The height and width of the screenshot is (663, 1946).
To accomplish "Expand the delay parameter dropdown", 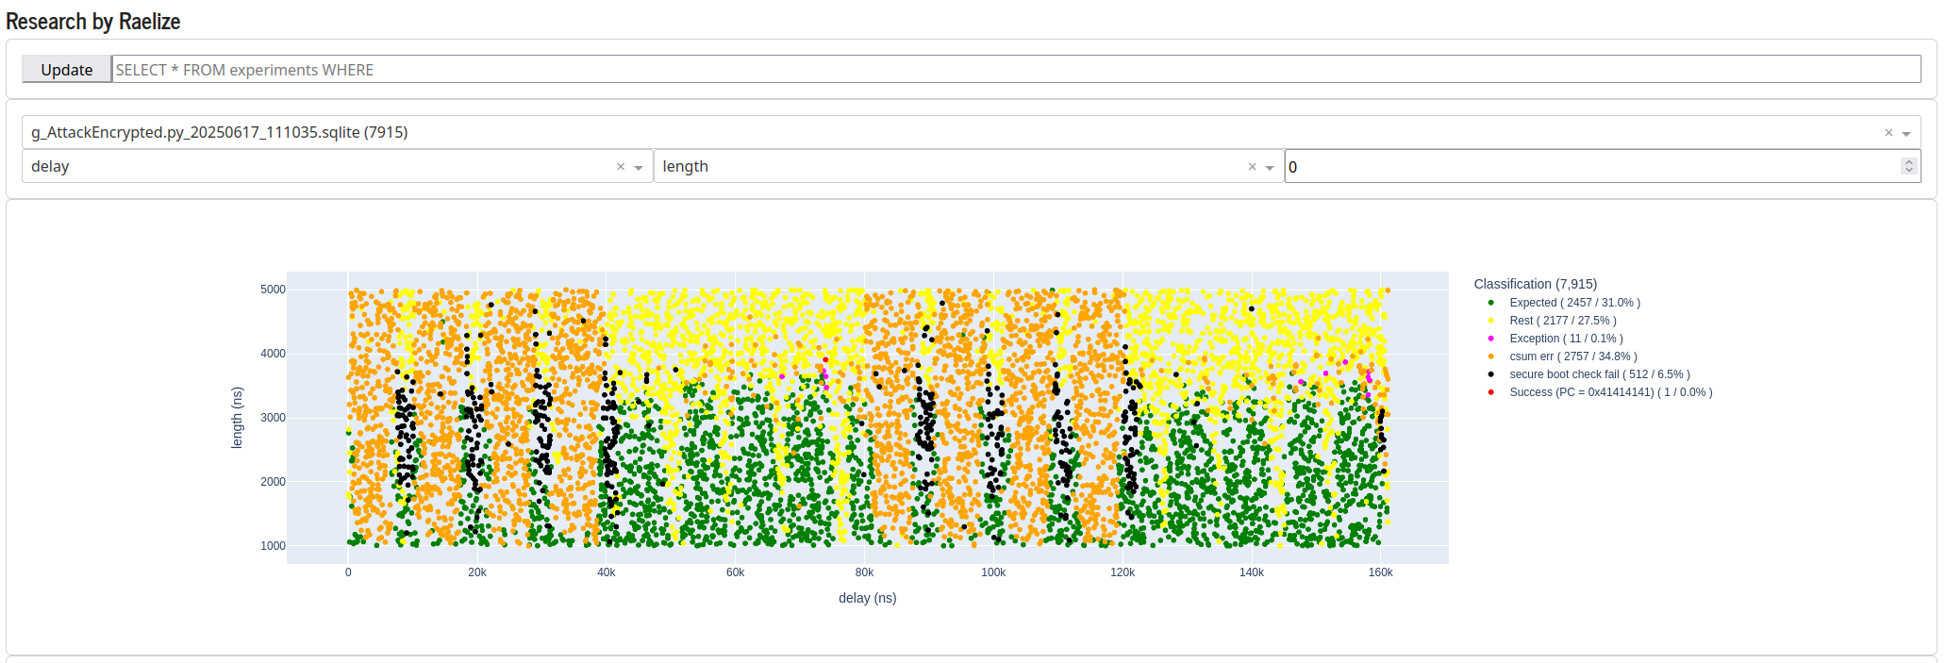I will [x=639, y=167].
